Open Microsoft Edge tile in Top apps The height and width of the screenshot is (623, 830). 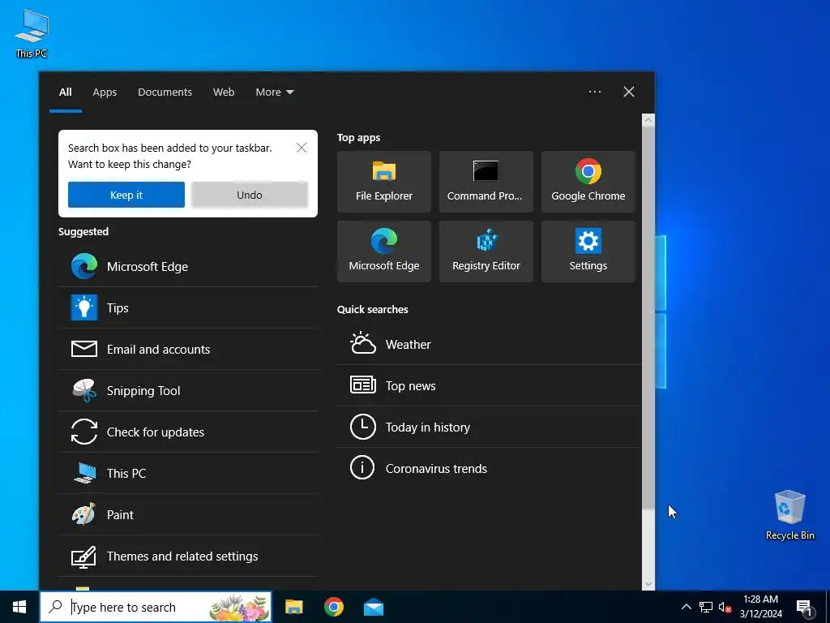[383, 251]
